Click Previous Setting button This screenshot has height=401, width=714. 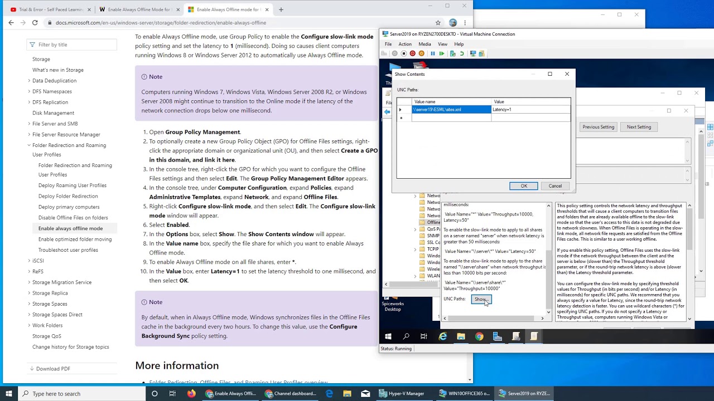point(598,127)
